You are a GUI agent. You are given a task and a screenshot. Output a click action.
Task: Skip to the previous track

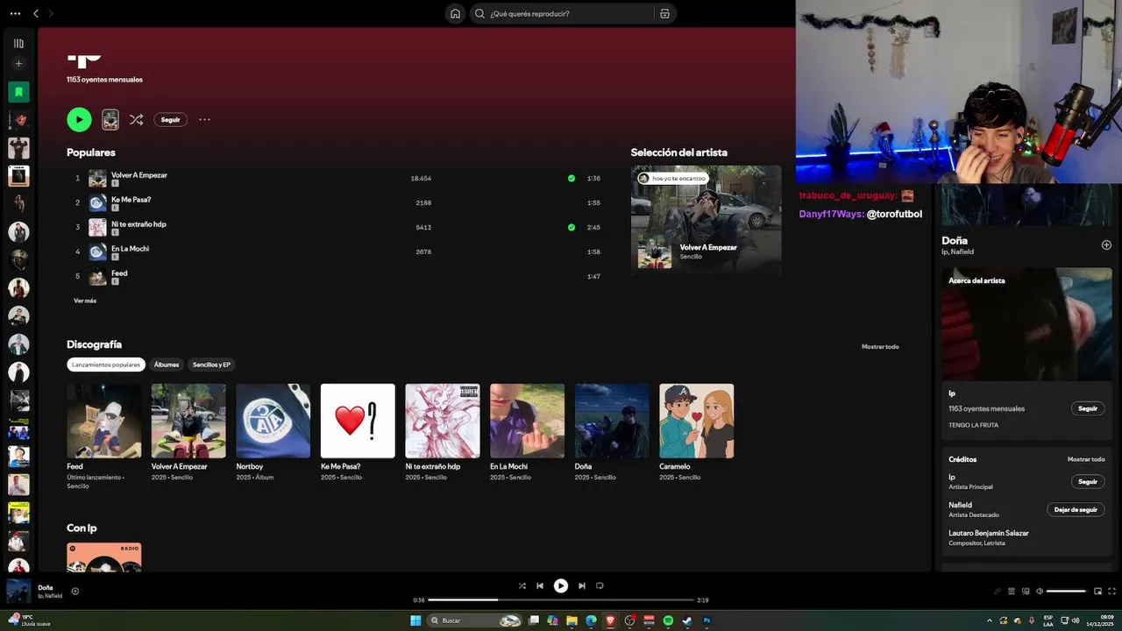pyautogui.click(x=540, y=585)
